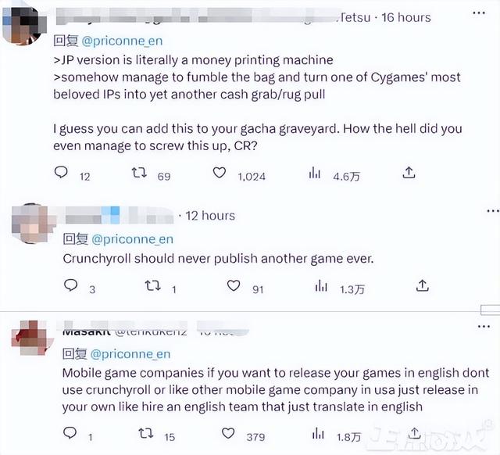View analytics for the 1.3万 views tweet
The width and height of the screenshot is (500, 455).
pos(321,285)
